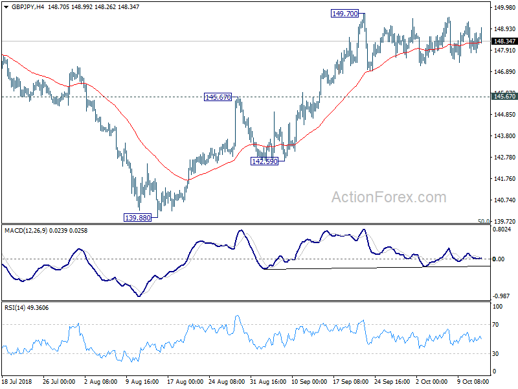Click the 17 Sep 08:00 time label
Screen dimensions: 518x389
[x=350, y=381]
